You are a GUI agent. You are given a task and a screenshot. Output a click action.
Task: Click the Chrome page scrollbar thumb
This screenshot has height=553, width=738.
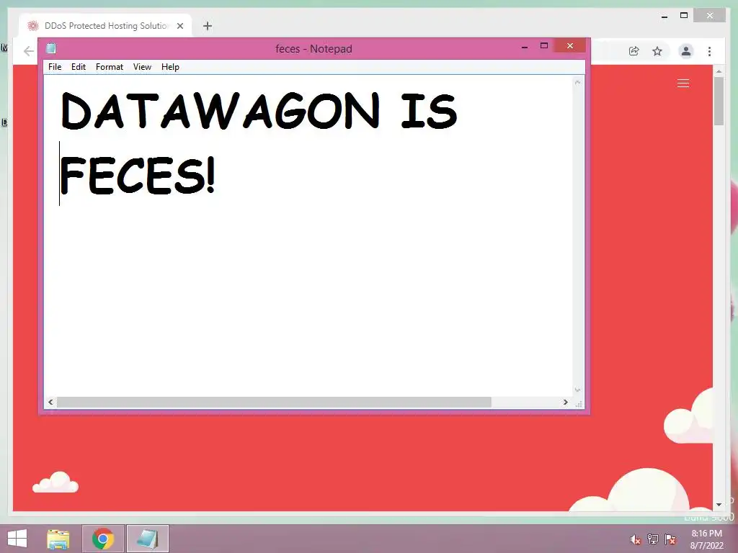pos(719,101)
